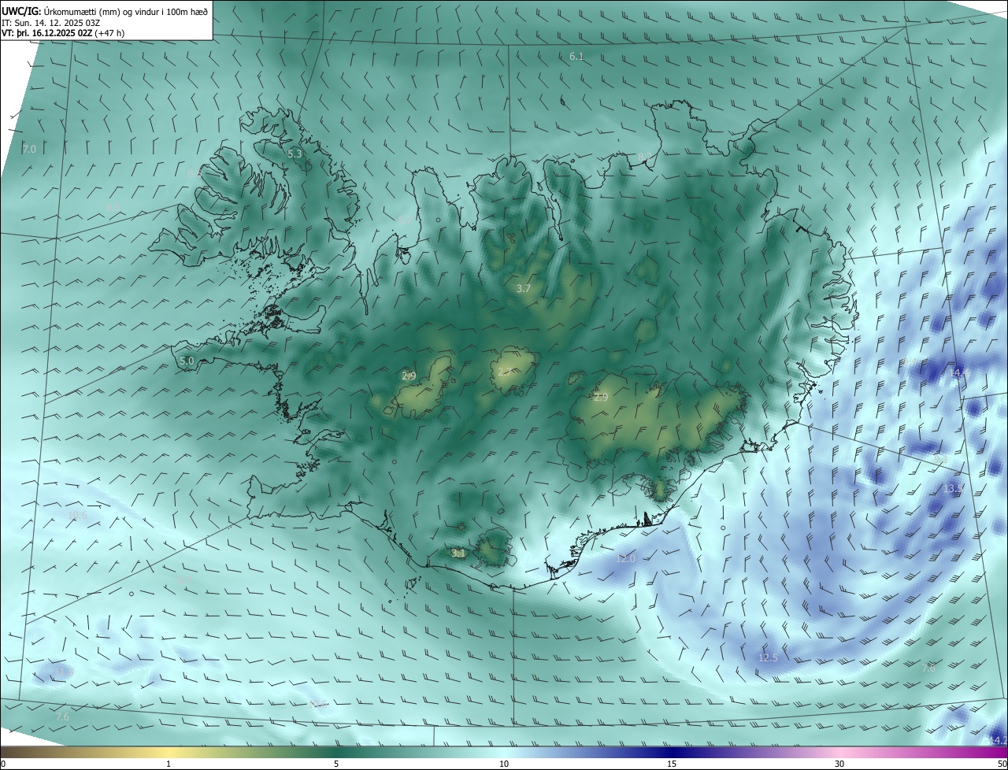Click the 10.6 value label on the map
This screenshot has height=770, width=1008.
pyautogui.click(x=77, y=516)
